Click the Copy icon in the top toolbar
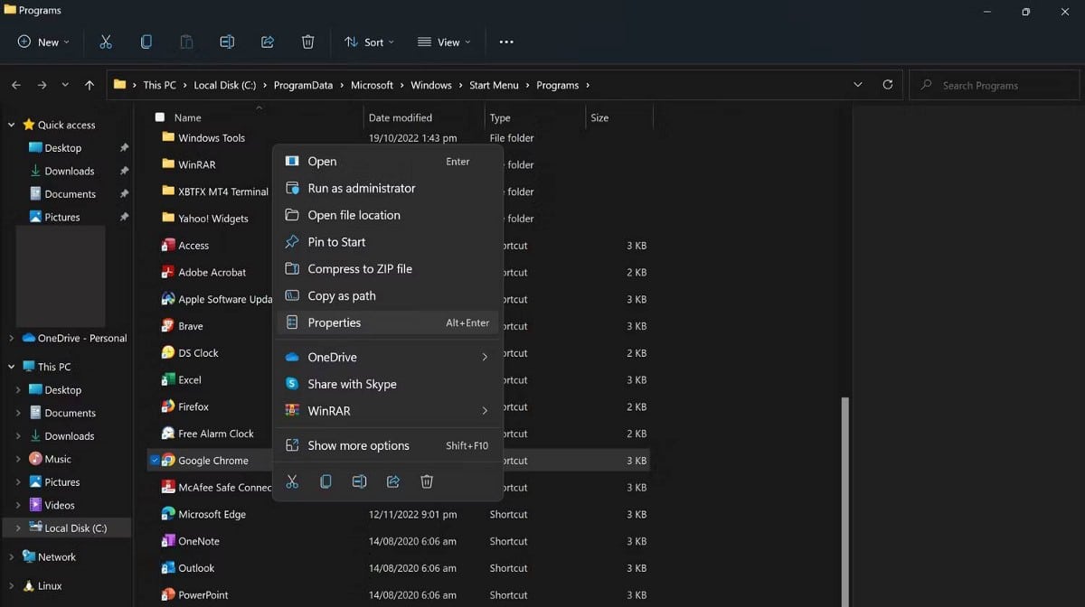 (x=146, y=42)
